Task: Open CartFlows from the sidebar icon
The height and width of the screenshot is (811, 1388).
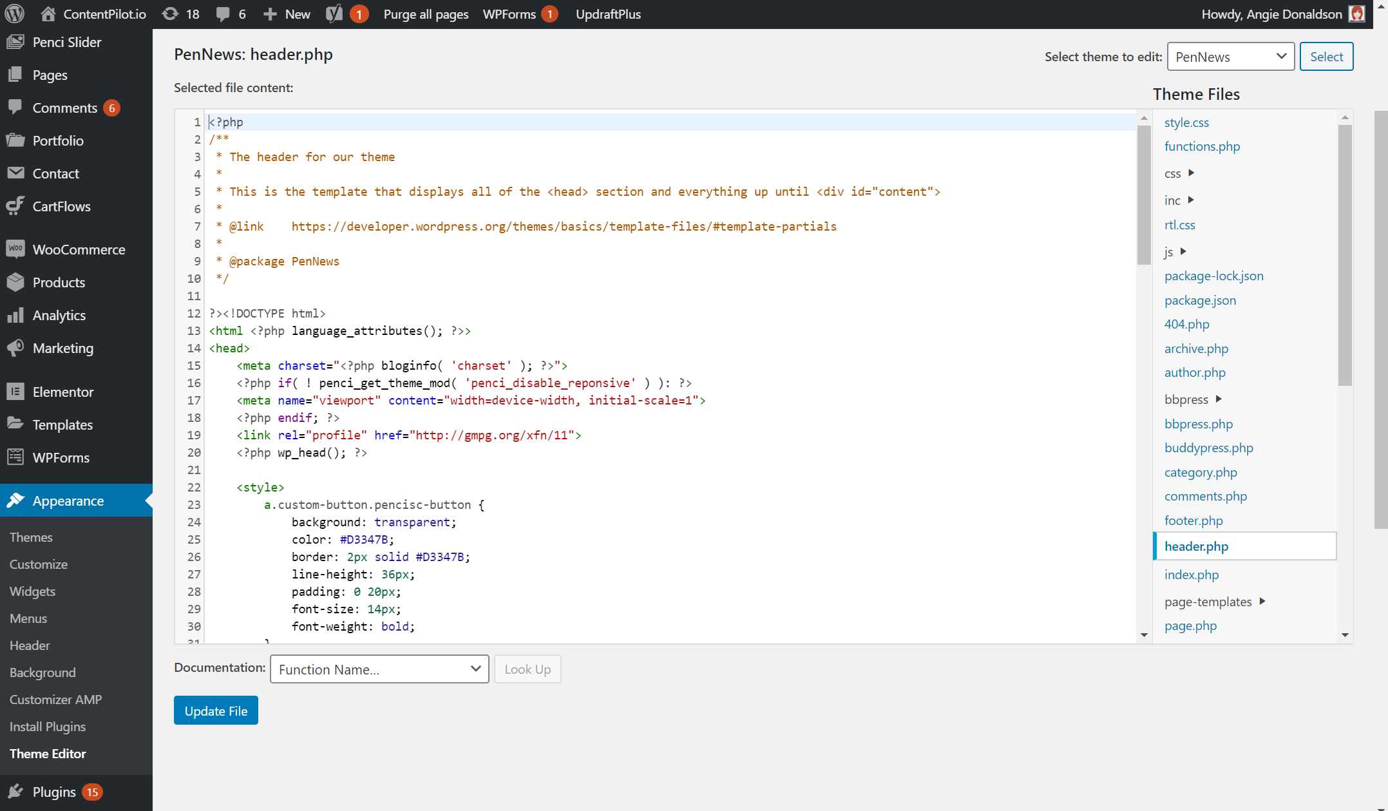Action: tap(15, 206)
